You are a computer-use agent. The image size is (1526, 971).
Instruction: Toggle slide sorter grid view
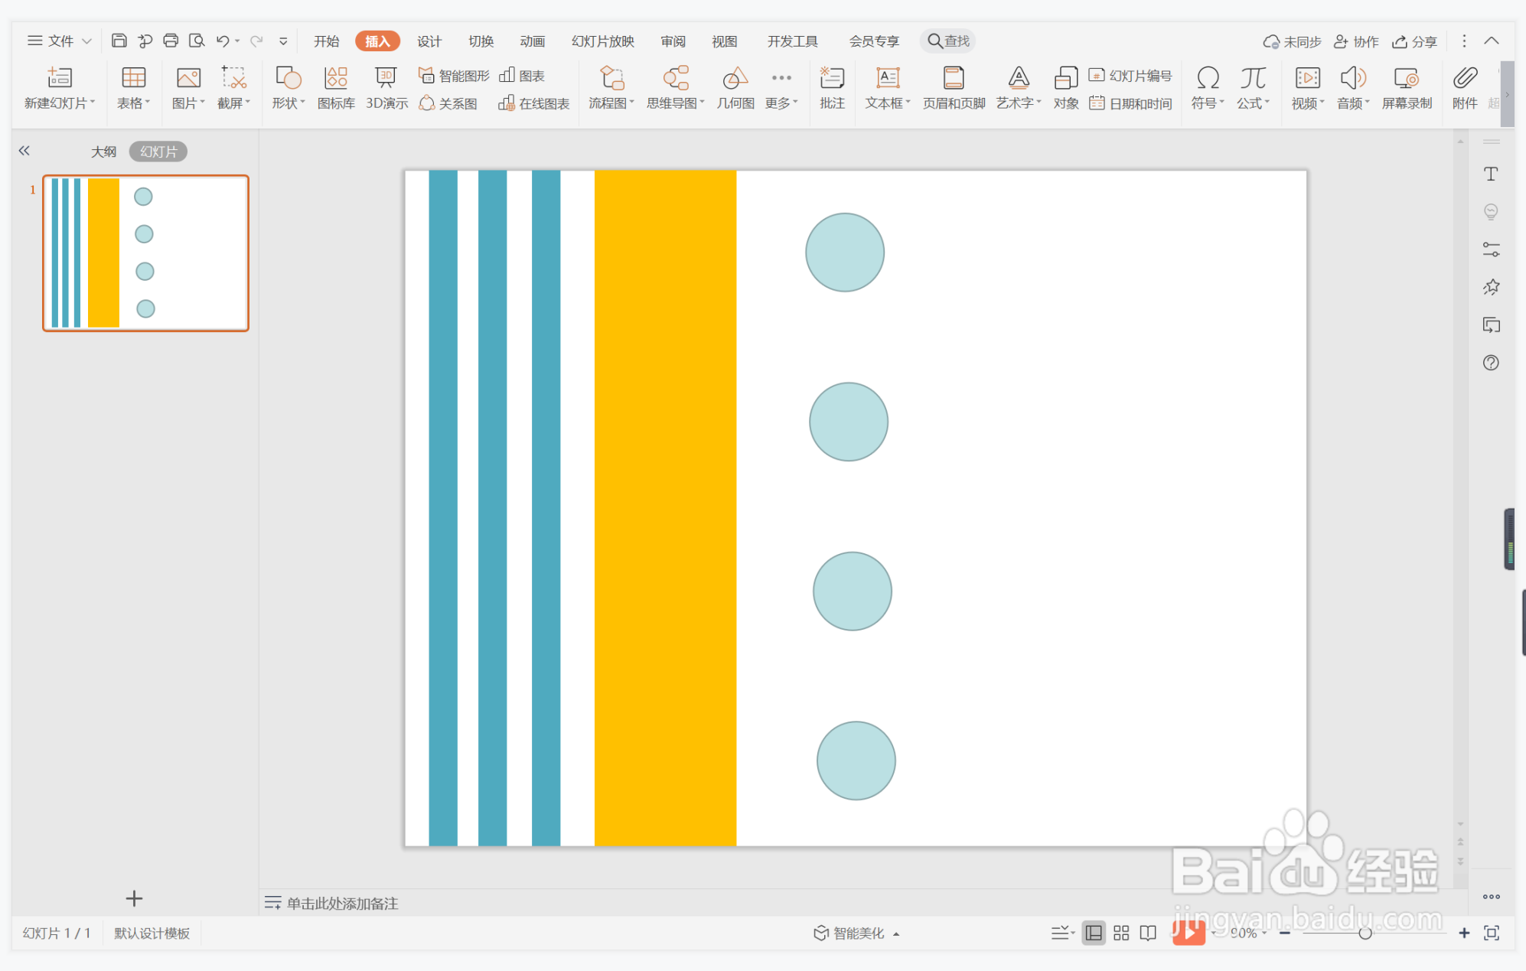tap(1121, 933)
